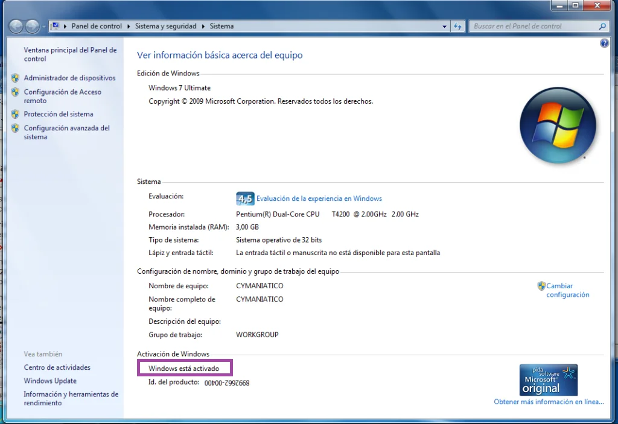Select Panel de control in the breadcrumb

click(x=97, y=27)
